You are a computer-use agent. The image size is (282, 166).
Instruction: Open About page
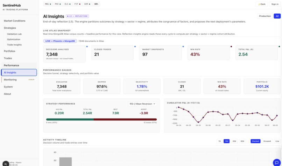19,94
